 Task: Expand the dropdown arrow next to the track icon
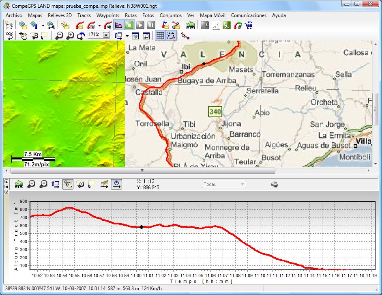pos(99,25)
